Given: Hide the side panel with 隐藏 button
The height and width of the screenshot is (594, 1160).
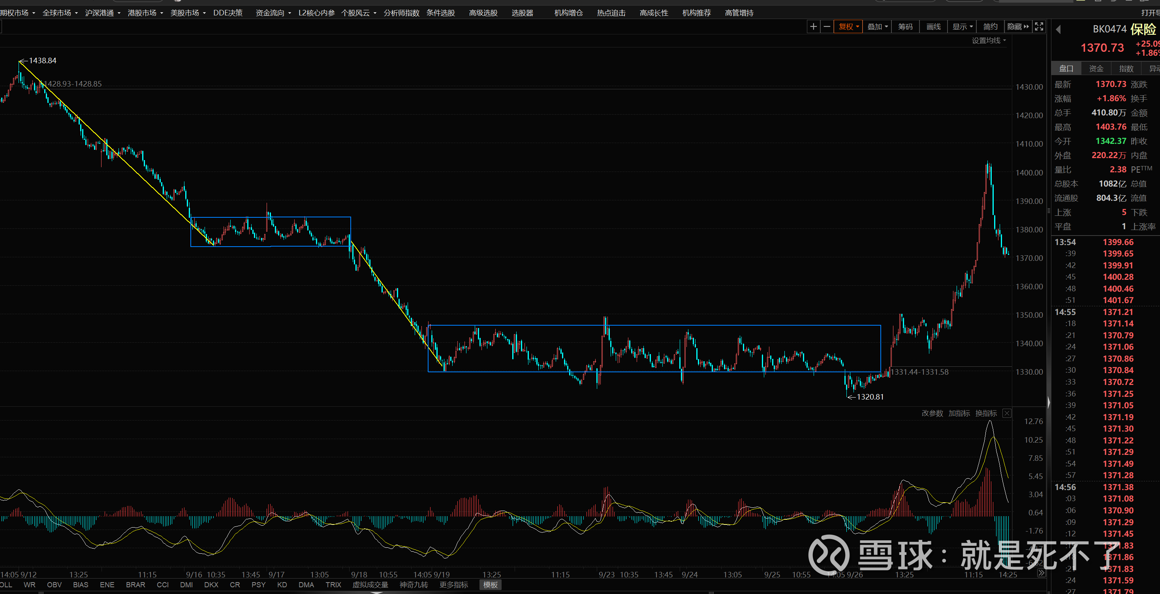Looking at the screenshot, I should pos(1018,26).
